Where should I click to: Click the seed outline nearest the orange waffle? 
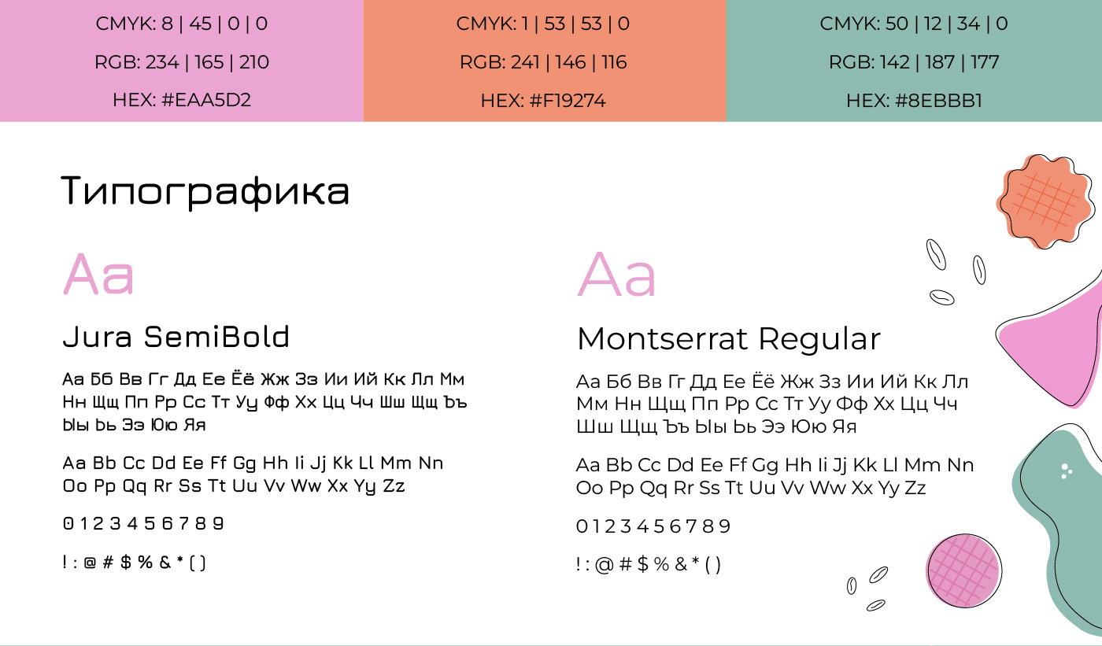point(978,269)
